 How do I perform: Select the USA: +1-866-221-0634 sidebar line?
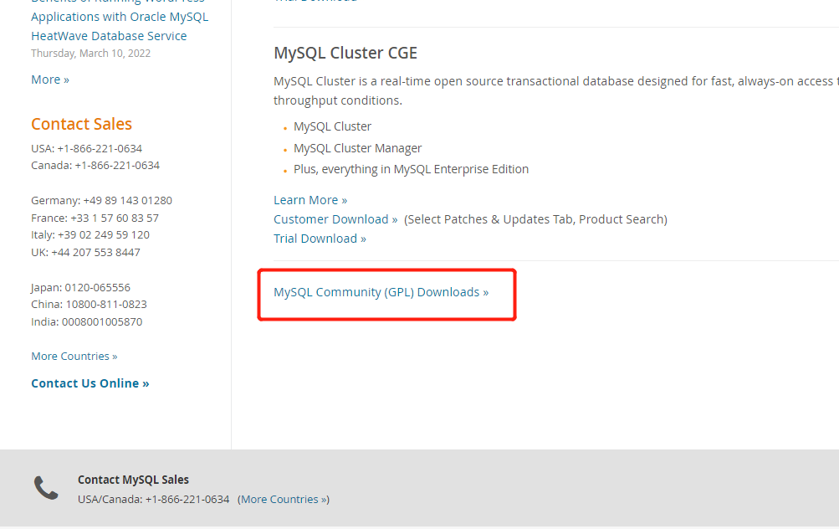[87, 148]
